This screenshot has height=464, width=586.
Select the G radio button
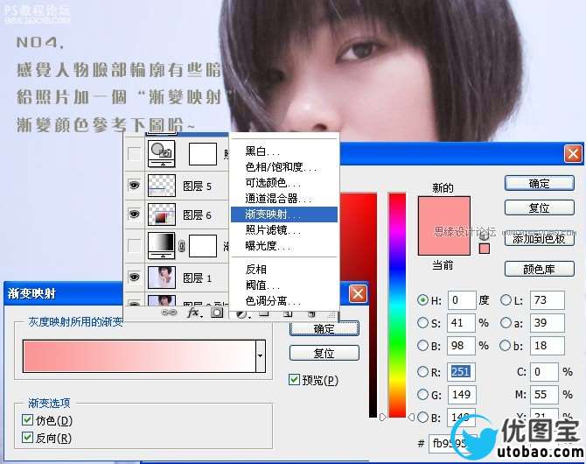[x=422, y=394]
